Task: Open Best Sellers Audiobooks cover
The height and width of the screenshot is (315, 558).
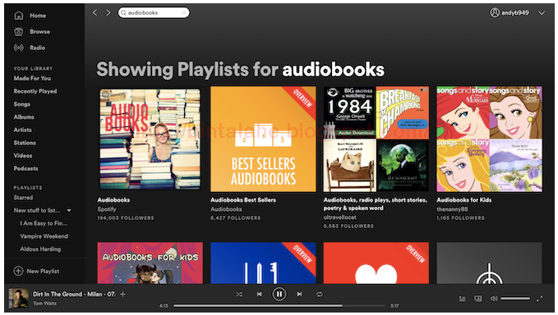Action: (263, 139)
